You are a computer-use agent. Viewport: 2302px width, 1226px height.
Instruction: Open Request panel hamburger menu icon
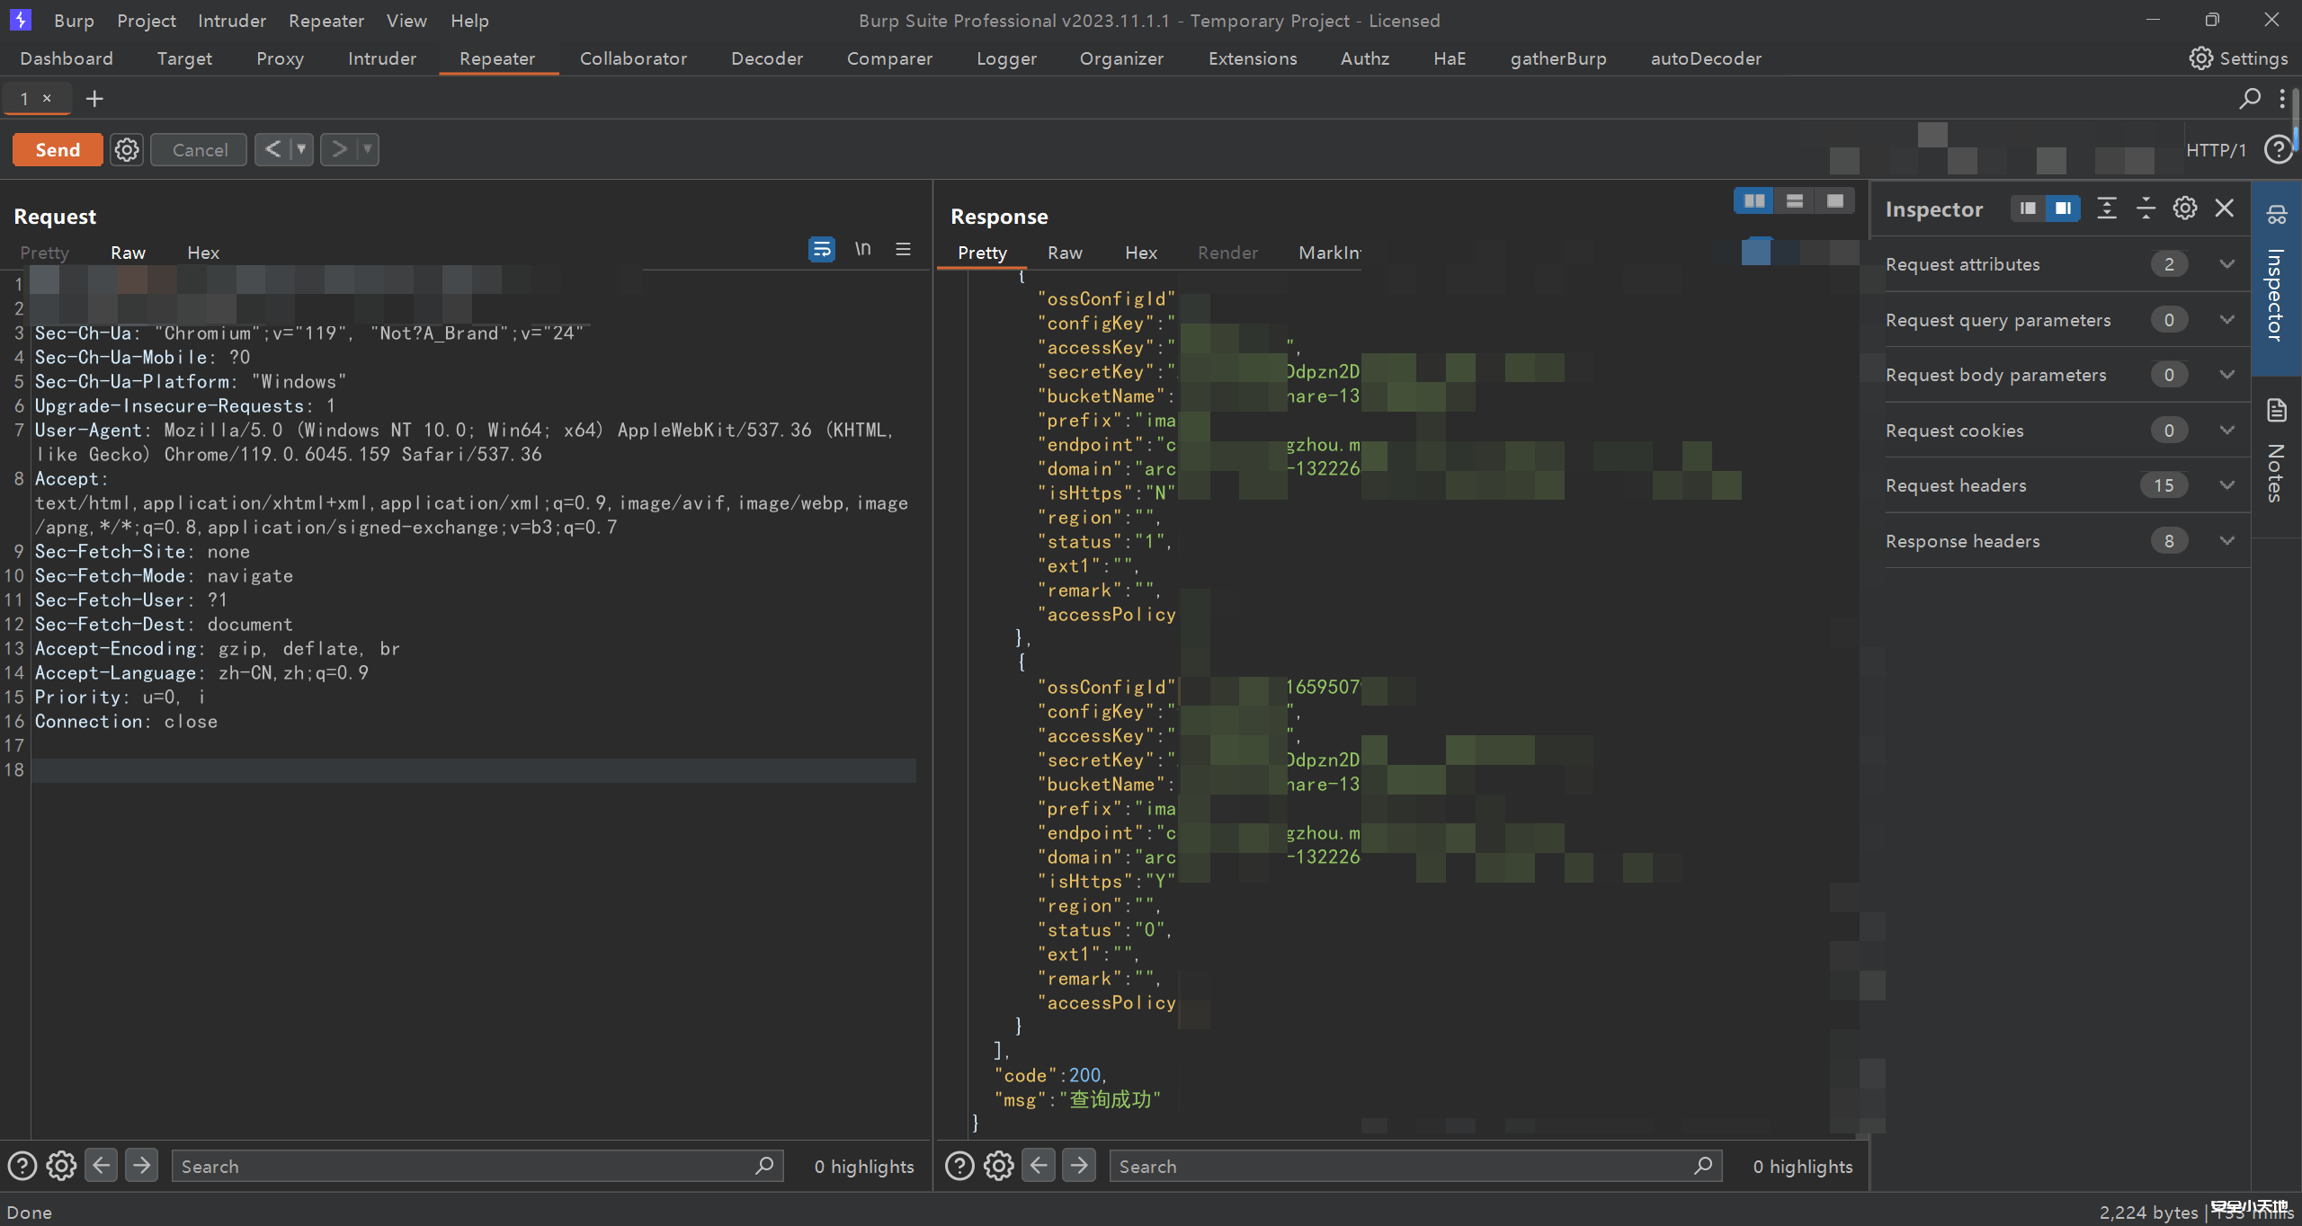point(903,249)
